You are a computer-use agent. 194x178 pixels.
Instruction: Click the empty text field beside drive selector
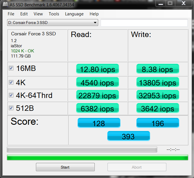[x=144, y=23]
